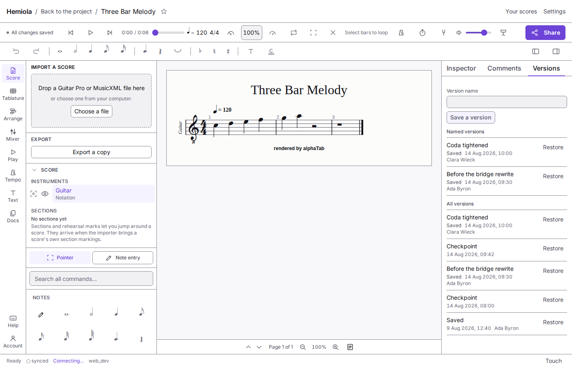Adjust the volume slider
This screenshot has width=572, height=367.
click(478, 33)
